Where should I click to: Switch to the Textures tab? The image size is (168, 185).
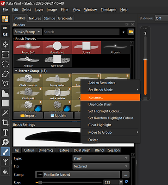click(x=35, y=18)
